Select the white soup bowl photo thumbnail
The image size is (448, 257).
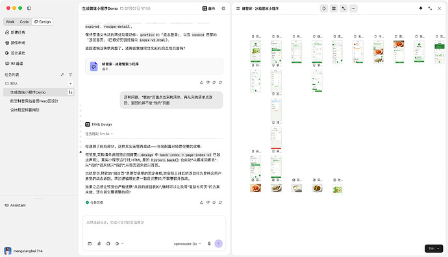click(x=297, y=188)
